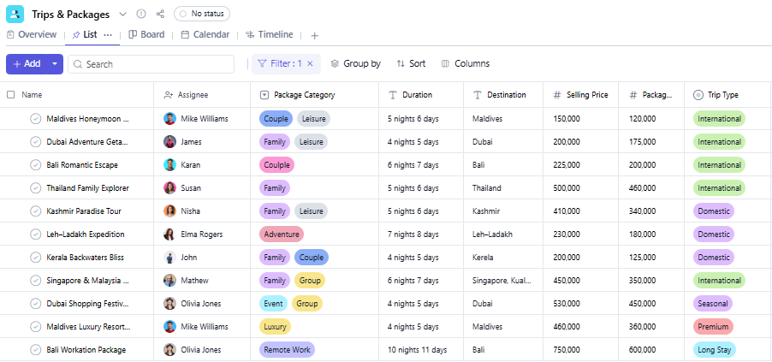Mark Kashmir Paradise Tour as complete
The image size is (772, 362).
pos(35,211)
